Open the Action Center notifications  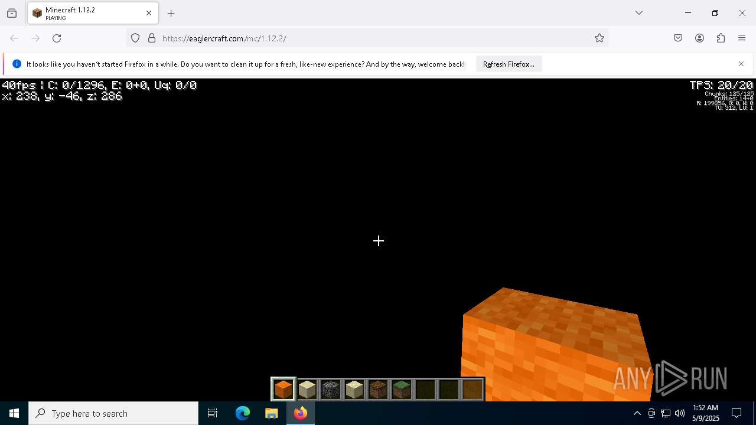point(737,413)
